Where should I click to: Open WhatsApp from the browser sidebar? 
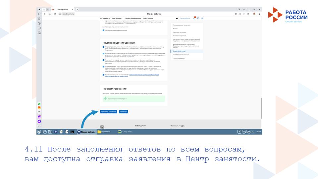[39, 104]
